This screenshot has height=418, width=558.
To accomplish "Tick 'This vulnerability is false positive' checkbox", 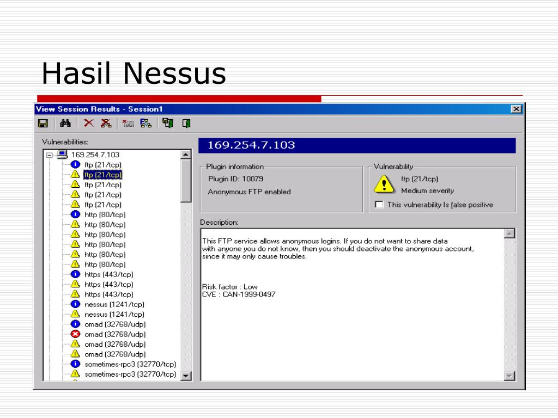I will point(379,205).
